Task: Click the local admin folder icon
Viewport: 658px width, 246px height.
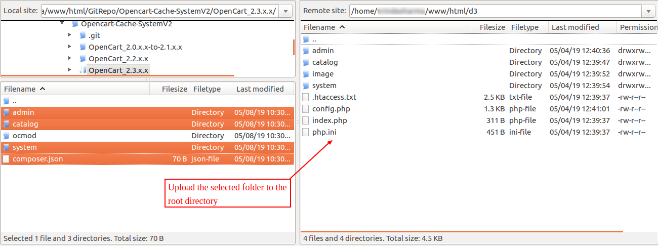Action: 6,112
